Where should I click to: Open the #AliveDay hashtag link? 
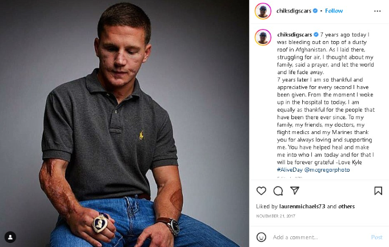pos(290,169)
